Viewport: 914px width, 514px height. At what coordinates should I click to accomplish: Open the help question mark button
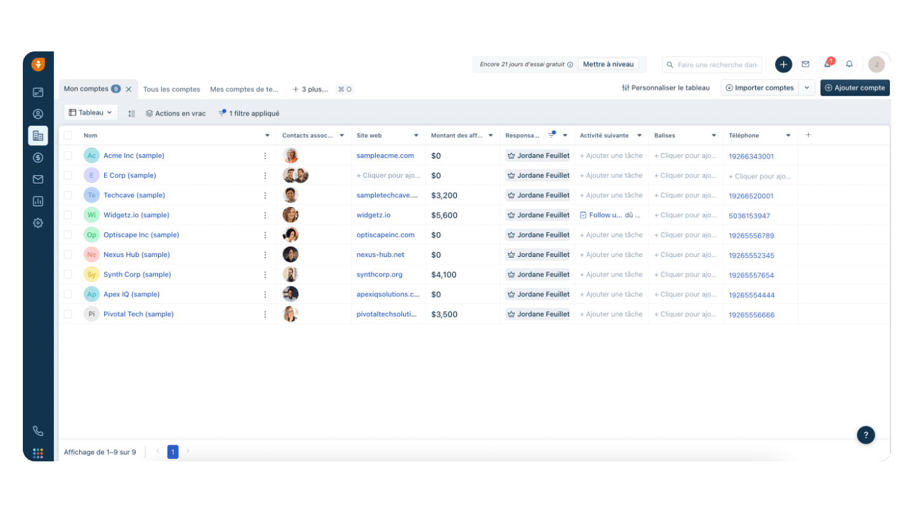866,435
